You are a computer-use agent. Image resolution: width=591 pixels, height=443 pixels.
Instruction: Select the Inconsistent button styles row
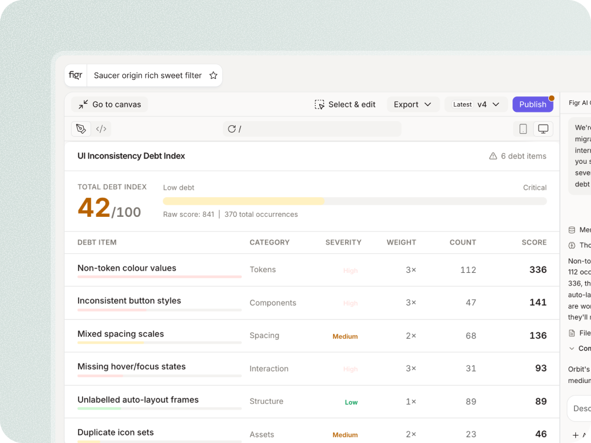(312, 303)
